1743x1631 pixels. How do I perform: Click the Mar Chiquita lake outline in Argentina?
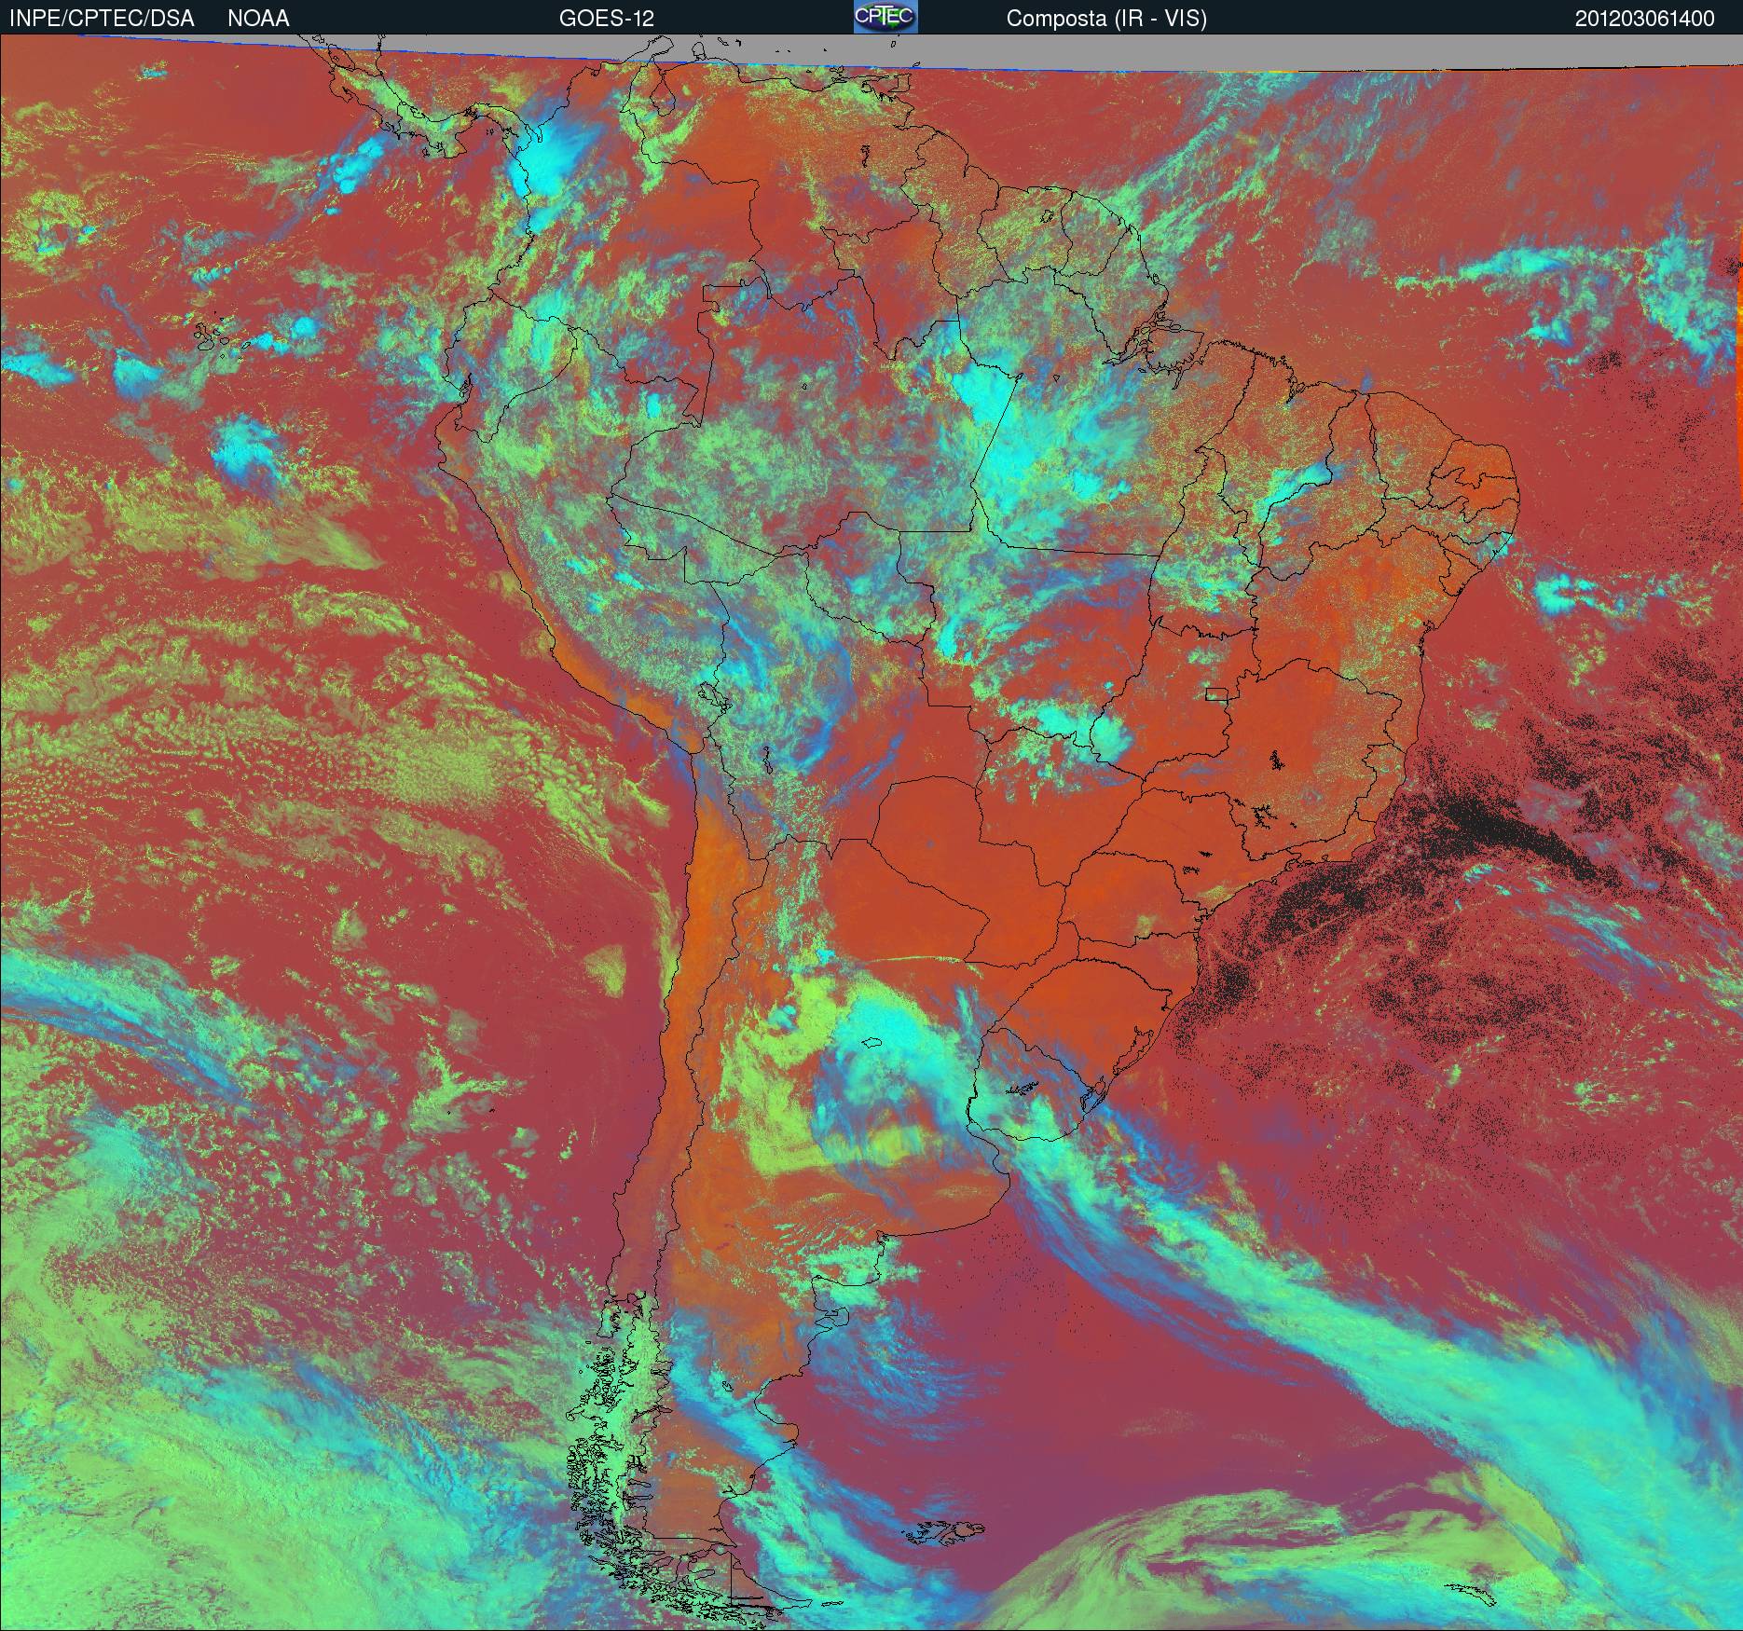871,1044
